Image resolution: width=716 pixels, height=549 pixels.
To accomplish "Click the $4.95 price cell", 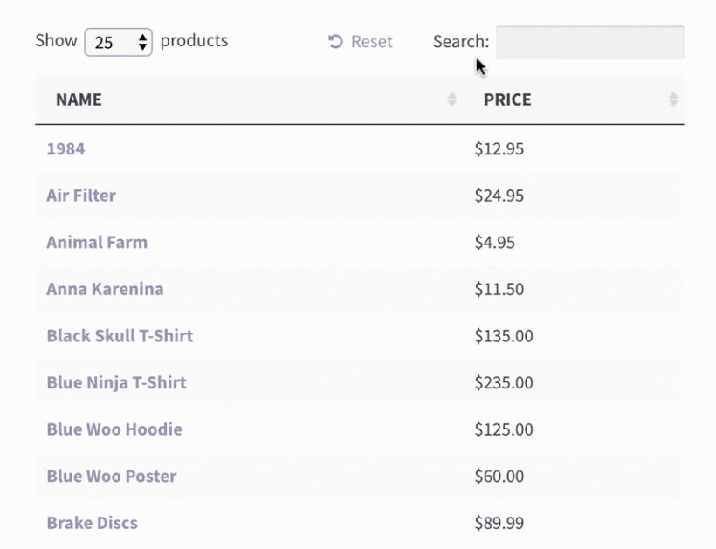I will click(x=494, y=243).
